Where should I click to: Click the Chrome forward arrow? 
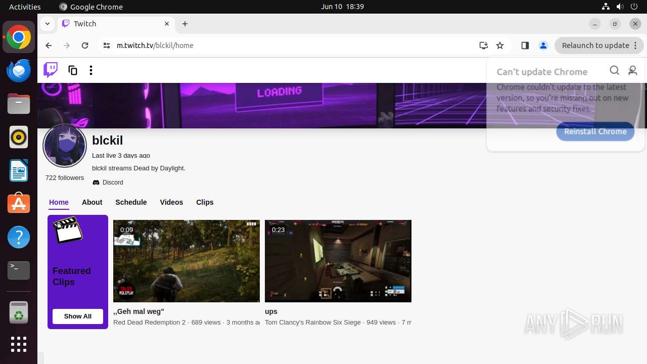67,45
